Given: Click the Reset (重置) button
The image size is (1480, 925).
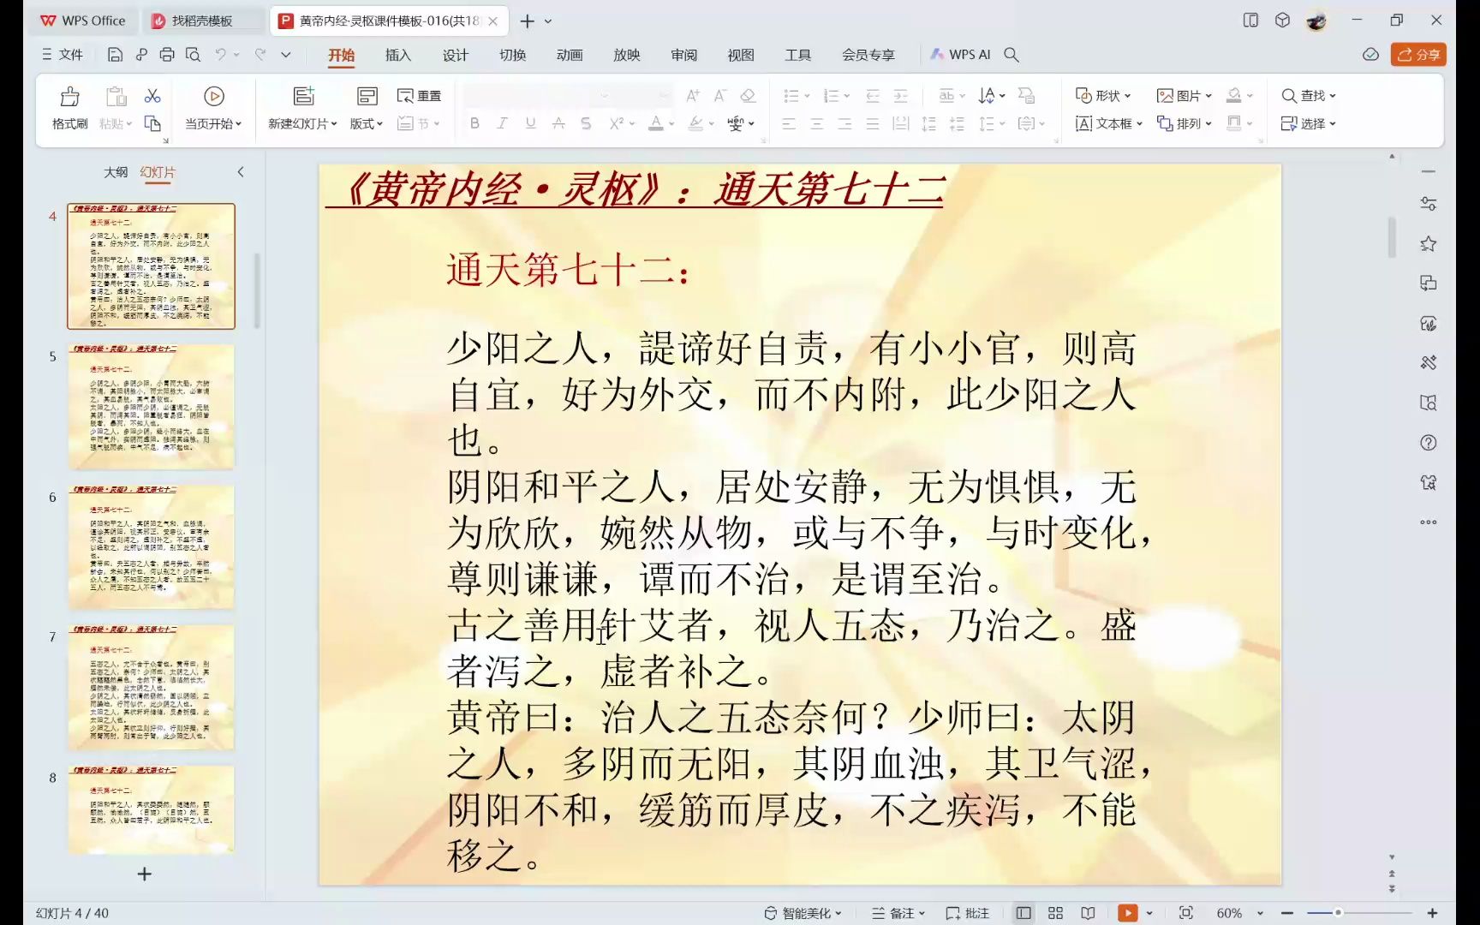Looking at the screenshot, I should click(x=420, y=96).
